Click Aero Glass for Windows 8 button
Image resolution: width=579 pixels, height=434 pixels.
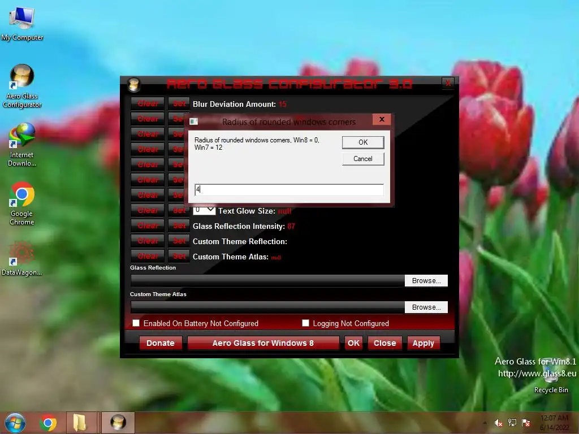point(263,343)
